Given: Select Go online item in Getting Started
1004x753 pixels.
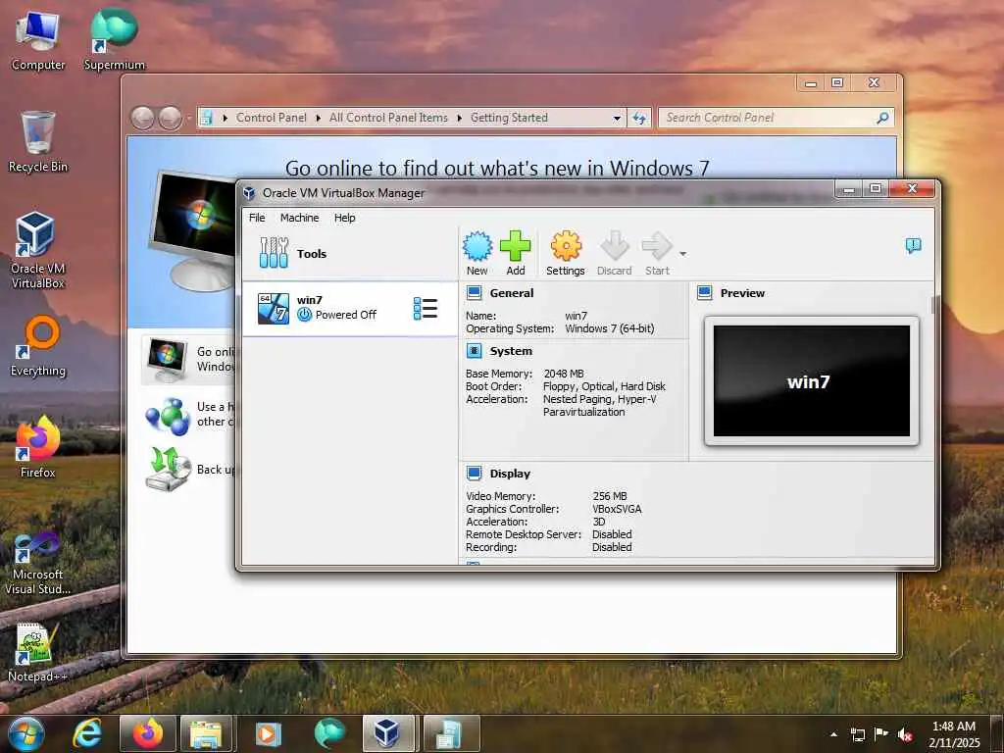Looking at the screenshot, I should point(189,360).
